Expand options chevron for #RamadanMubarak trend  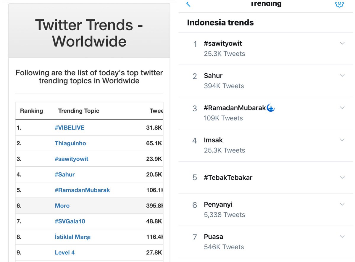click(342, 108)
